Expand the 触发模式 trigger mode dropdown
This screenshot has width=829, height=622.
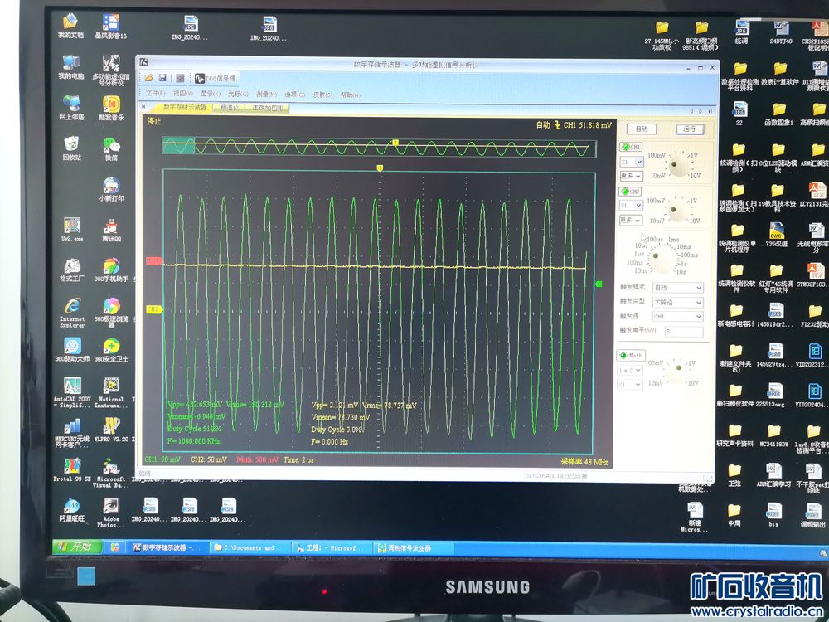[677, 288]
